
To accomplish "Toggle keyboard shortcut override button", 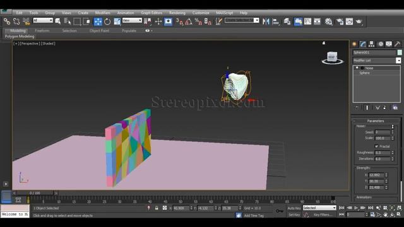I will point(169,21).
